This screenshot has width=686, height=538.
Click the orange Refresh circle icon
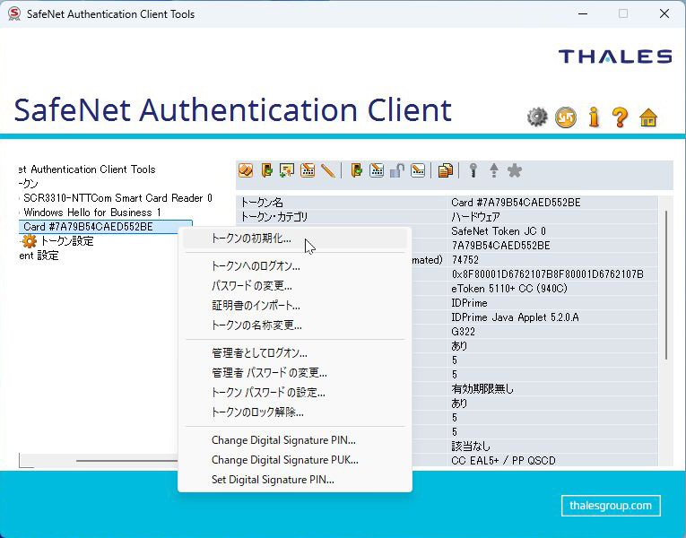[566, 117]
